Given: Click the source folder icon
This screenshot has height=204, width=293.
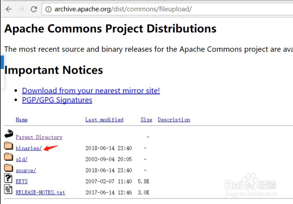Looking at the screenshot, I should [x=9, y=168].
